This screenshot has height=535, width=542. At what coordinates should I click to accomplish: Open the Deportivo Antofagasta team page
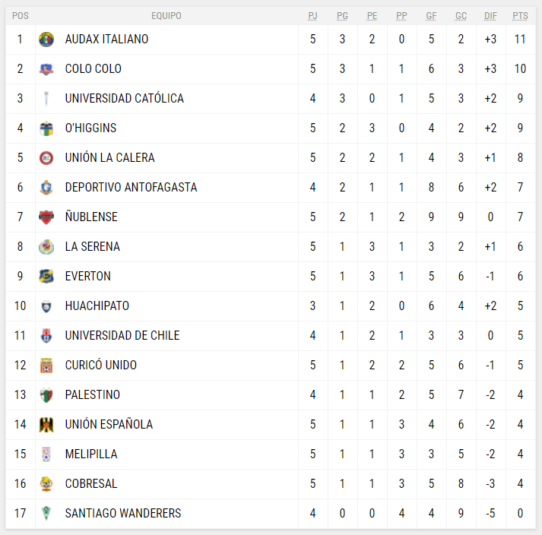(131, 187)
